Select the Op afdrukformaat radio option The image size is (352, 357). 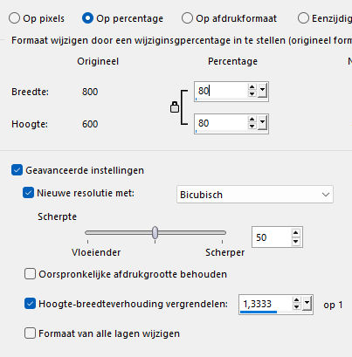[187, 18]
